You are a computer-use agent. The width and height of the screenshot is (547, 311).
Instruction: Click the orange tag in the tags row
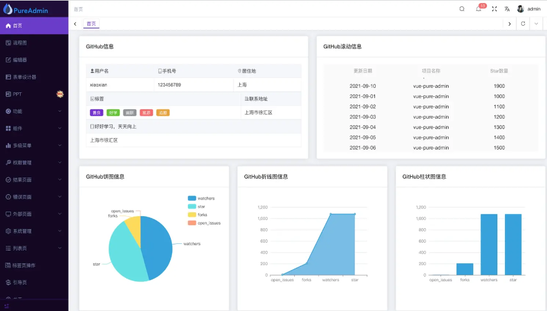pyautogui.click(x=163, y=112)
